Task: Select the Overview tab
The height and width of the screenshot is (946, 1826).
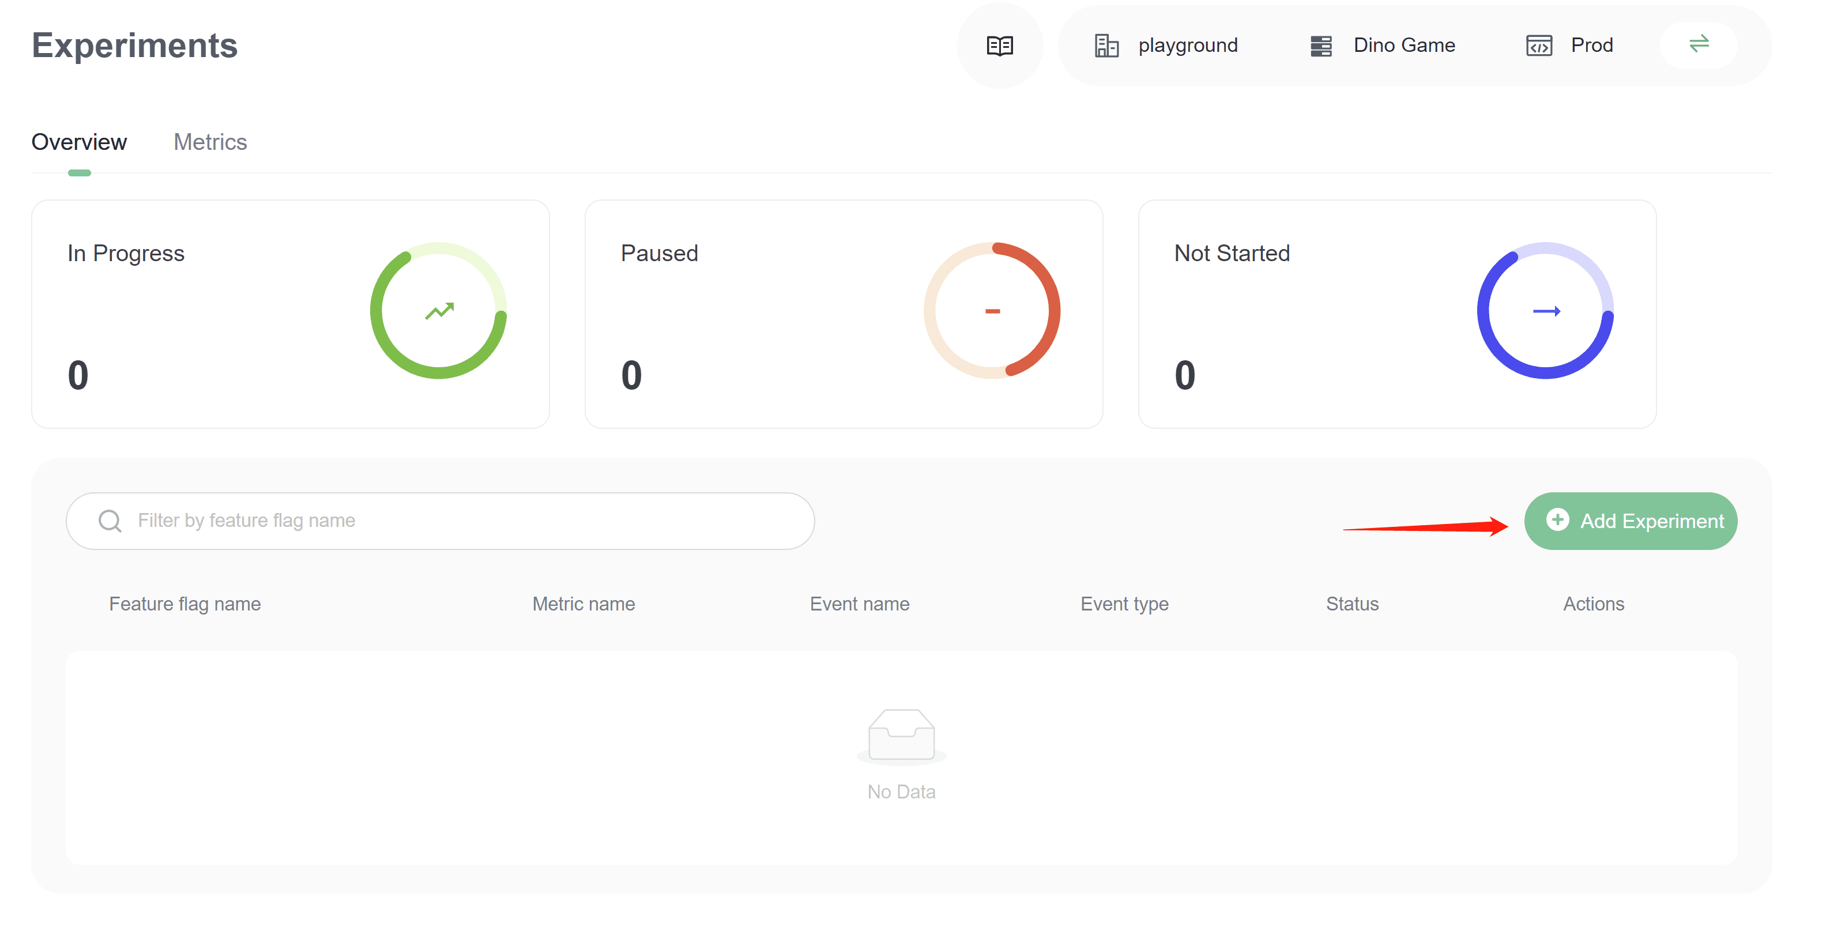Action: (x=78, y=142)
